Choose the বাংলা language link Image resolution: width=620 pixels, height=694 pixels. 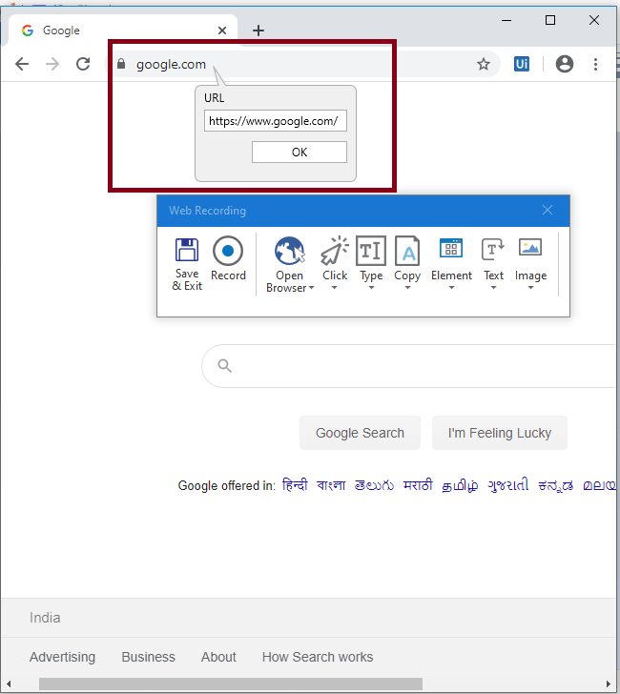331,485
